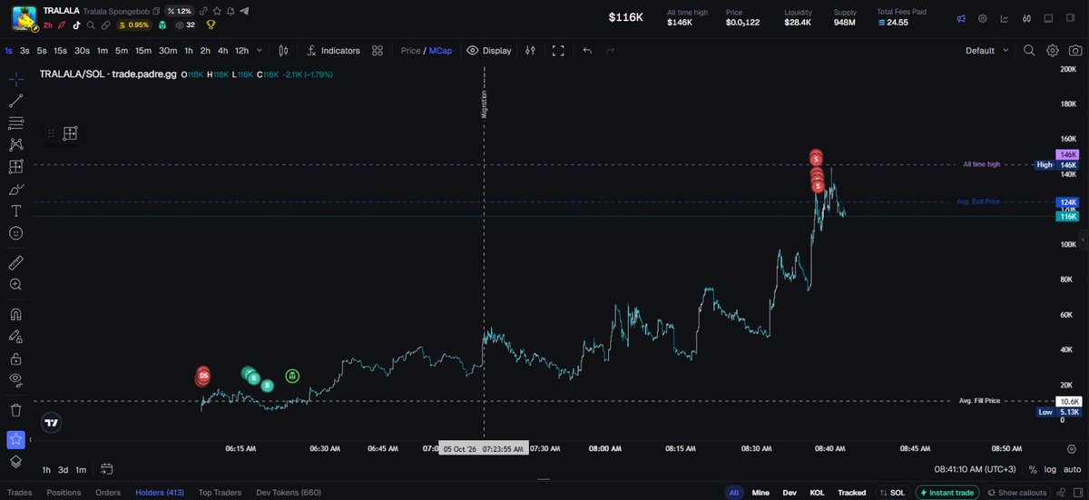Set the date range to 3d

point(63,469)
